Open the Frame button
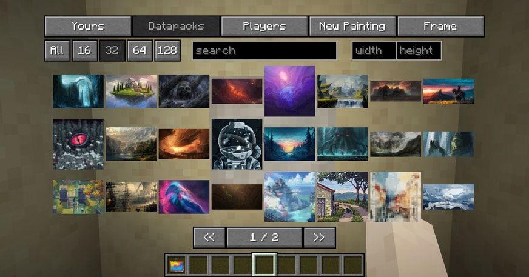The height and width of the screenshot is (277, 529). [440, 26]
